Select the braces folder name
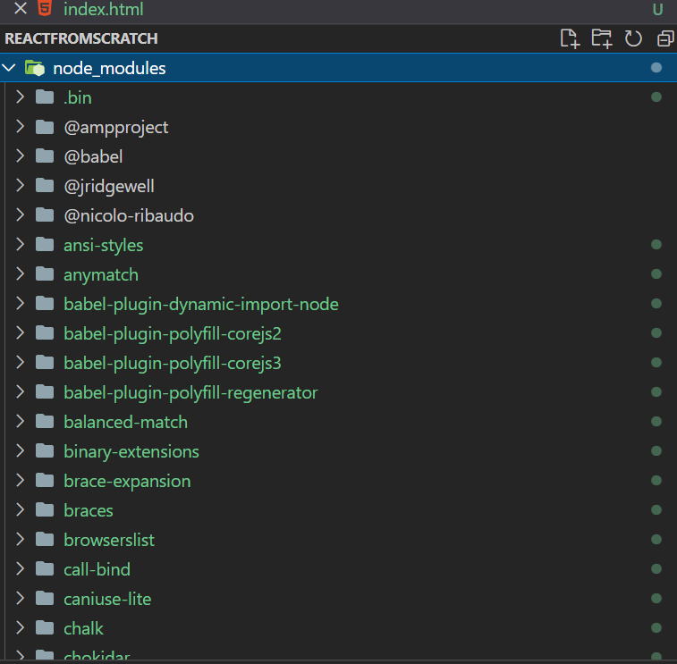Viewport: 677px width, 664px height. (x=89, y=511)
